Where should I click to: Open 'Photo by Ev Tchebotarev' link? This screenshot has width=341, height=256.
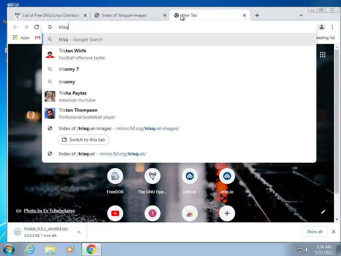point(49,211)
